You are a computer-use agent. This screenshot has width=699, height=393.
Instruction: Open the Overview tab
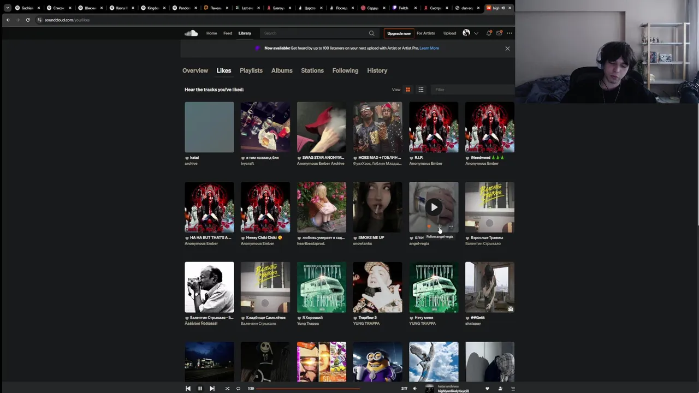coord(195,70)
